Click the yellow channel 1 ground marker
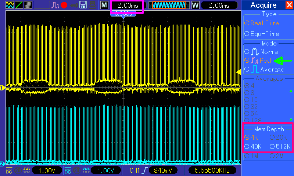Viewport: 294px width, 176px height. 2,88
